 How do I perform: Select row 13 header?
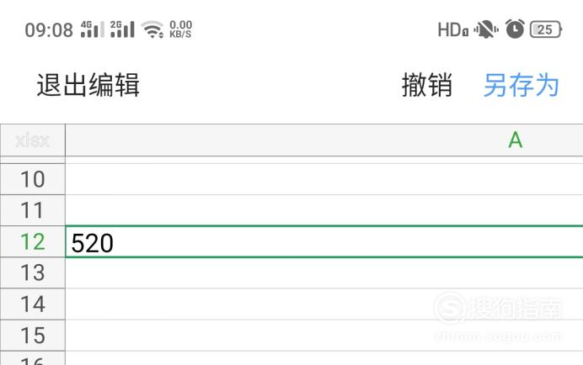pyautogui.click(x=33, y=272)
